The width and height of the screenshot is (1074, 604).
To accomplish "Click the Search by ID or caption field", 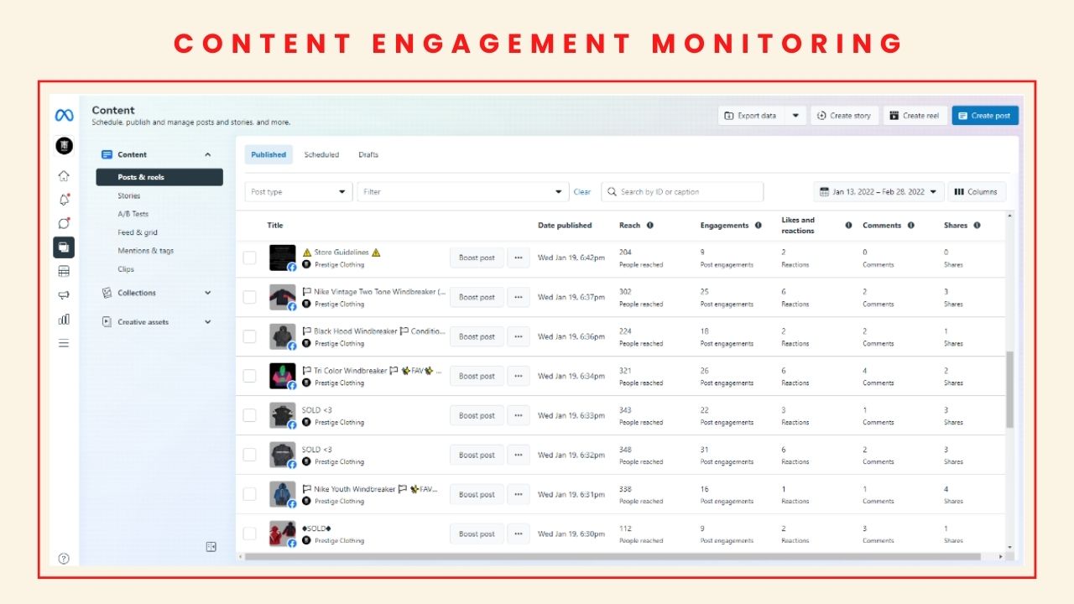I will click(682, 192).
